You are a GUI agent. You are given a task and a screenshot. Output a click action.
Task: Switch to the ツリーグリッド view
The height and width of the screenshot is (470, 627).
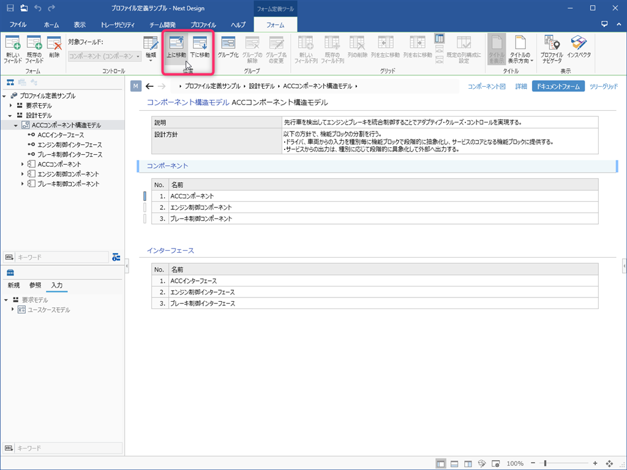(603, 87)
